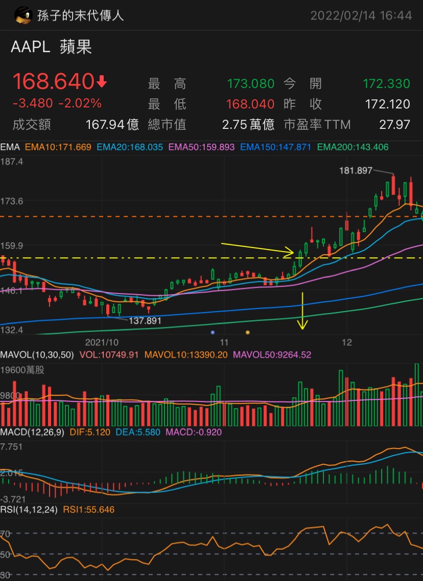This screenshot has width=423, height=581.
Task: Select the RSI1:55.646 value
Action: (89, 509)
